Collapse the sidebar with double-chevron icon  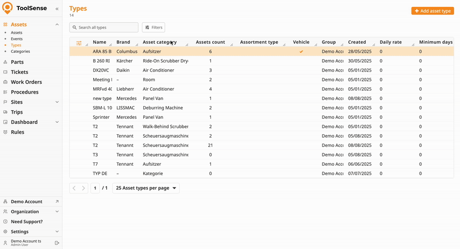click(x=57, y=9)
